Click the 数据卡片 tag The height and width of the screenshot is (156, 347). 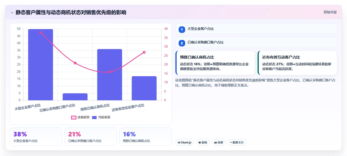pyautogui.click(x=237, y=142)
